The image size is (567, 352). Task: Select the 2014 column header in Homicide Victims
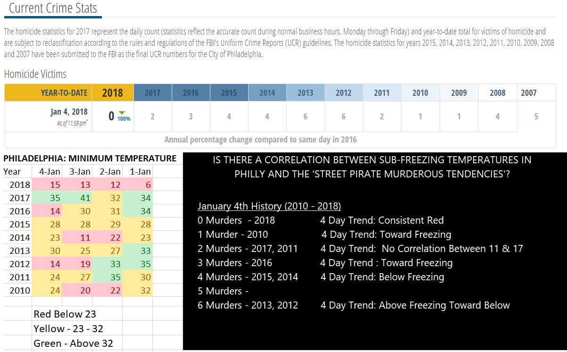click(267, 92)
